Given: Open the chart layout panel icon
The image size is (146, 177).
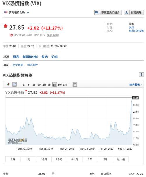Looking at the screenshot, I should coord(75,84).
